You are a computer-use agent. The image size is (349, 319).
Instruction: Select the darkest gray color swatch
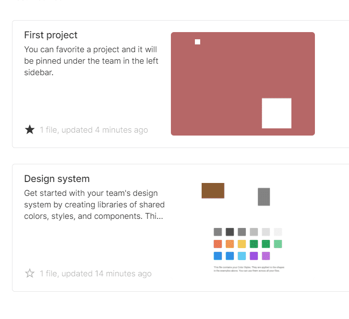pyautogui.click(x=229, y=232)
